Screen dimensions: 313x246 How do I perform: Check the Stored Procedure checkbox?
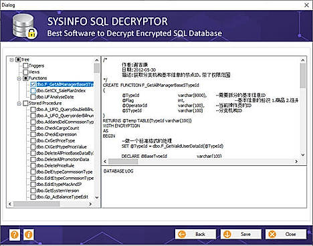[x=25, y=103]
